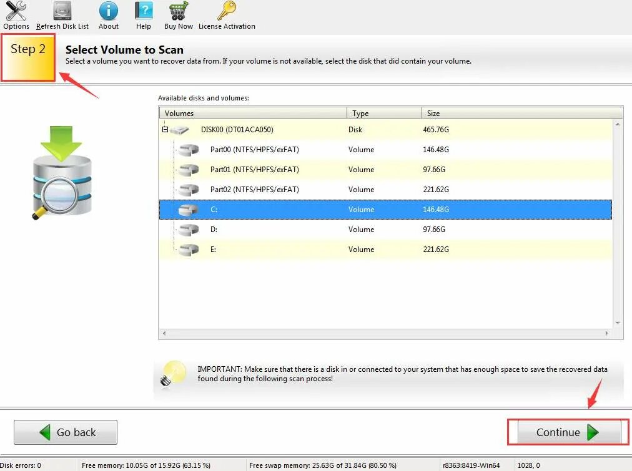Click the list's scroll up arrow
This screenshot has width=632, height=471.
coord(618,124)
